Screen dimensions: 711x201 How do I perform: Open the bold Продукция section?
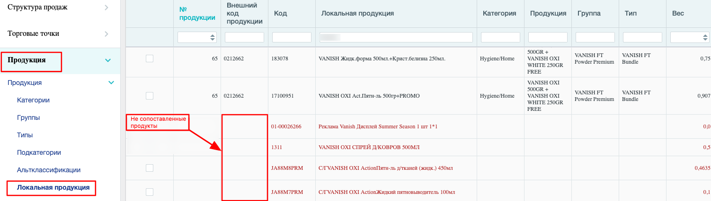(x=27, y=60)
